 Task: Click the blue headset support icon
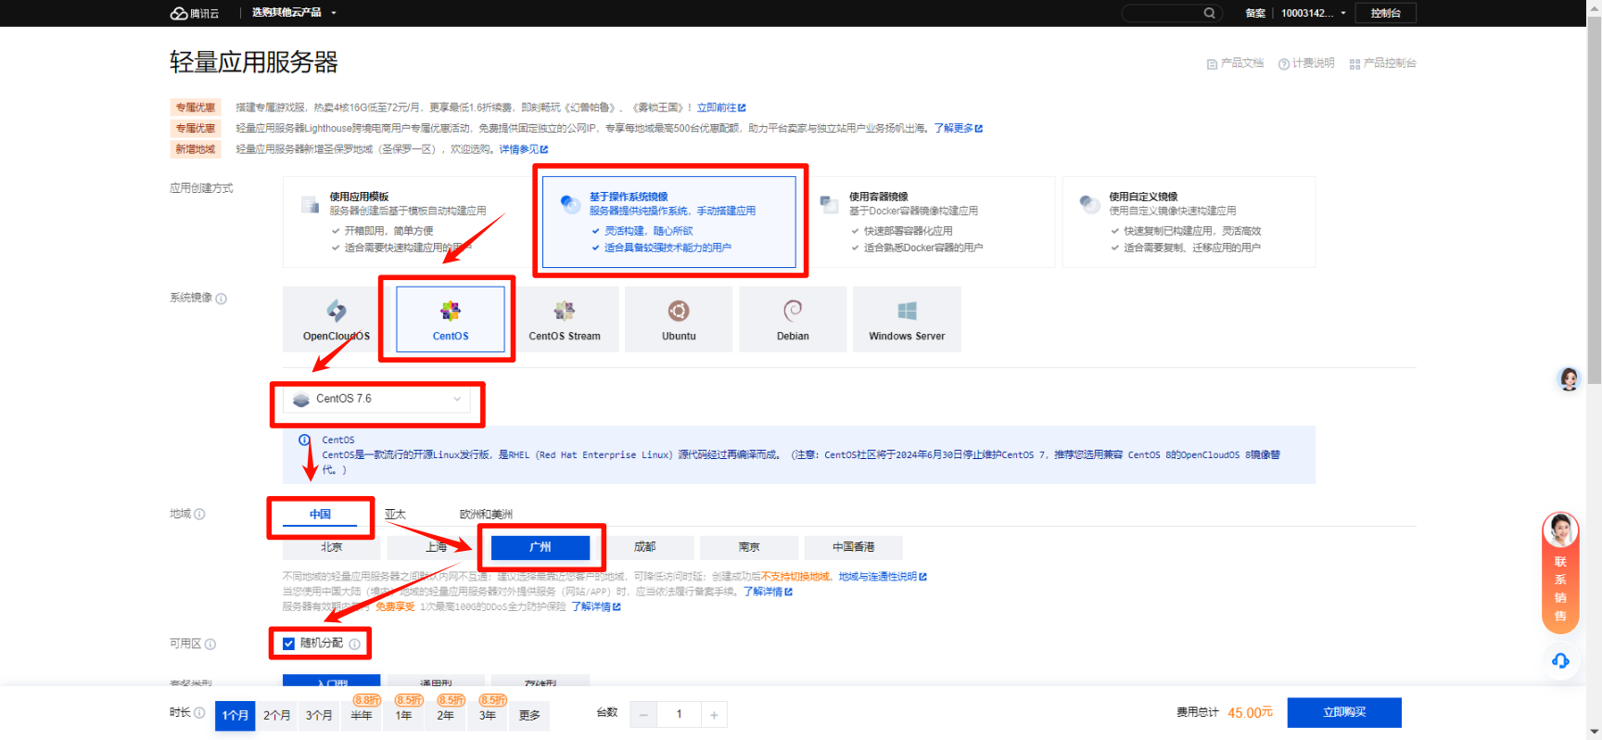(1560, 660)
